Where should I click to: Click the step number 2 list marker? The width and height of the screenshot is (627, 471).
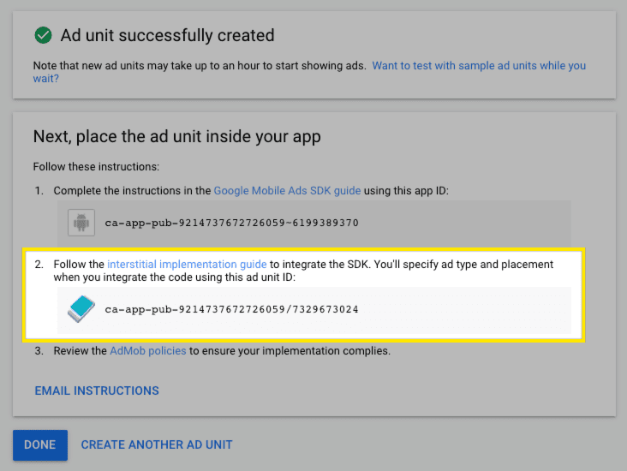click(39, 264)
